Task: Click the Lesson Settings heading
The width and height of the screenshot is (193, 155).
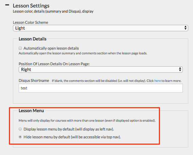Action: (x=31, y=6)
